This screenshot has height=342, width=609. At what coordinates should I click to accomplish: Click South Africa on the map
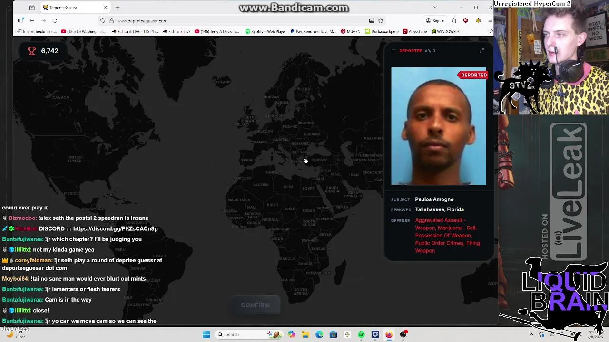pos(301,292)
